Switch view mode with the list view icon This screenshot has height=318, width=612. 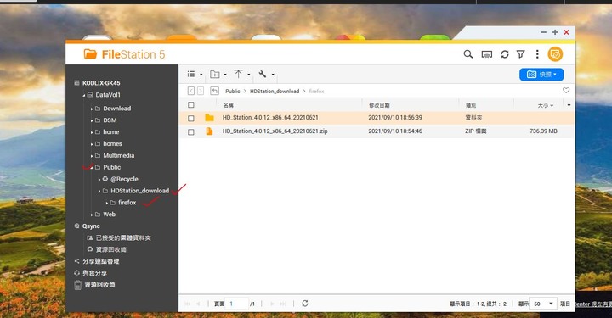(191, 74)
